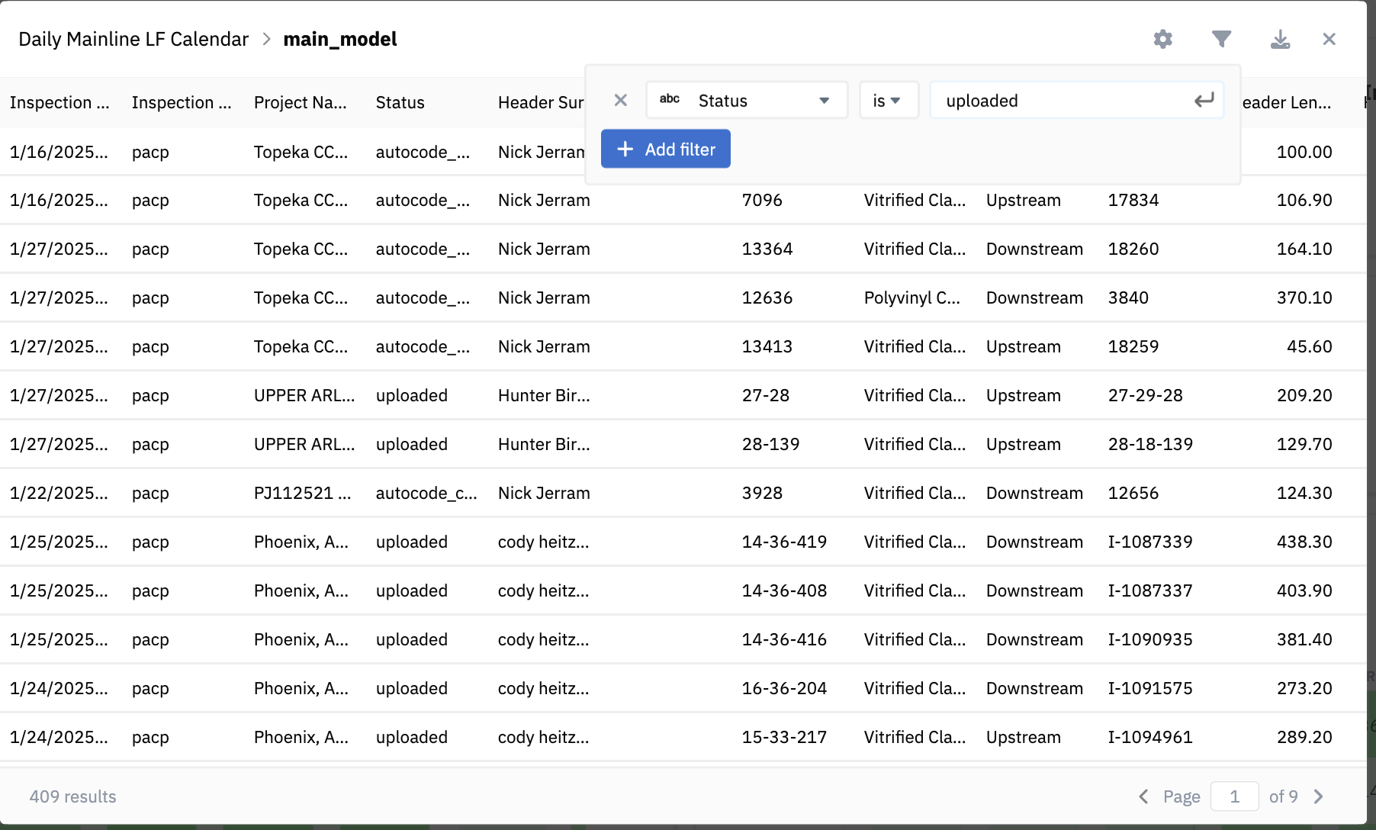This screenshot has height=830, width=1376.
Task: Click the 370.10 length cell
Action: click(x=1304, y=298)
